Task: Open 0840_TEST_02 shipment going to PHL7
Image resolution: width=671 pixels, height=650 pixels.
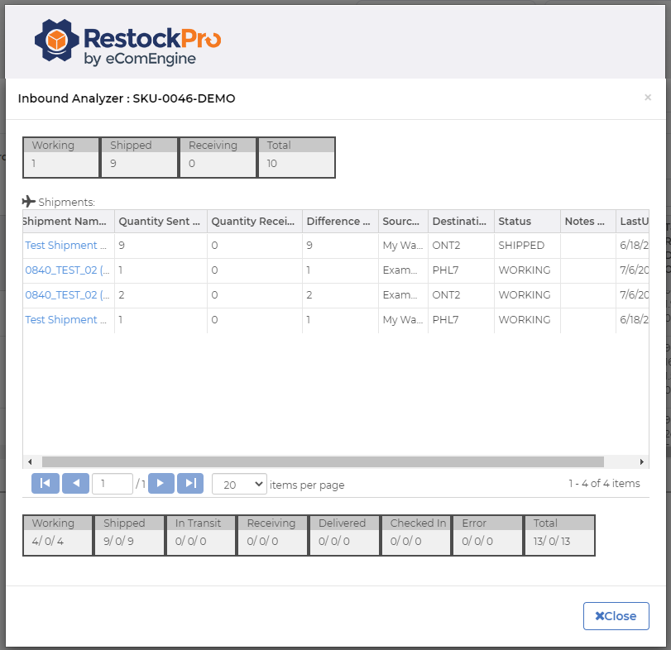Action: pyautogui.click(x=66, y=270)
